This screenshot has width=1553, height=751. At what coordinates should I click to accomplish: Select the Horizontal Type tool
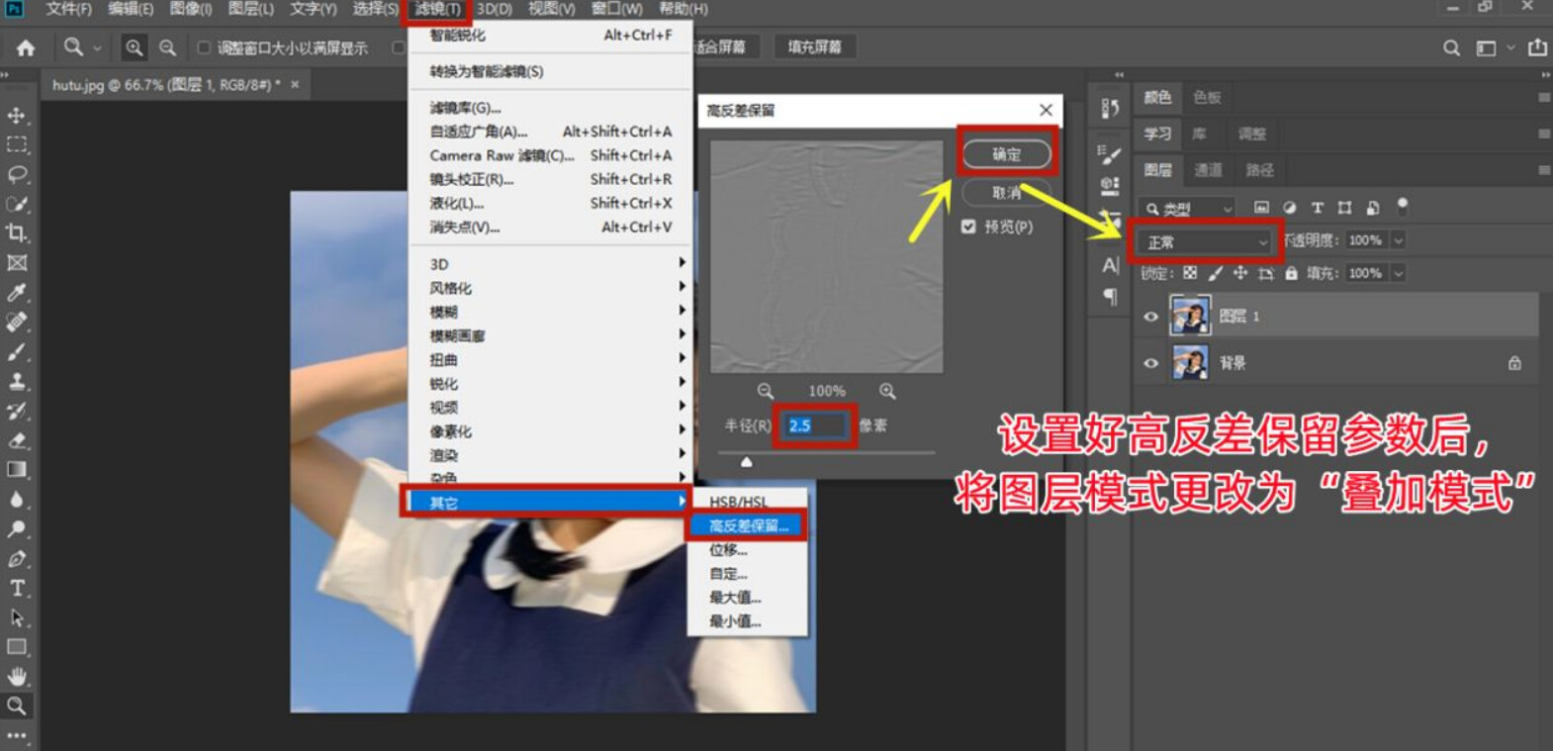tap(17, 588)
